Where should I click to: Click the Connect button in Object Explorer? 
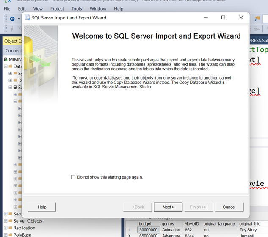click(13, 51)
